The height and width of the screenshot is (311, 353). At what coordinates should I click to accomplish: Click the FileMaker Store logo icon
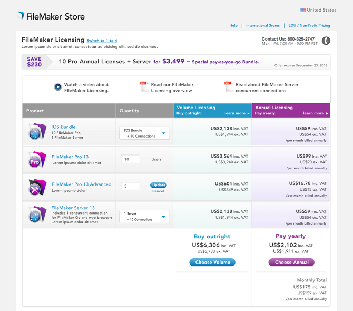pyautogui.click(x=21, y=15)
